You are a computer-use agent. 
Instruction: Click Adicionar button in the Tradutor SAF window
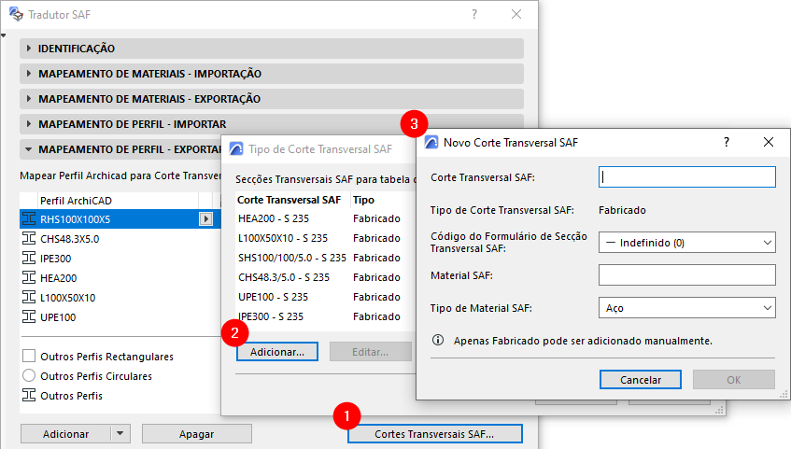[x=65, y=434]
